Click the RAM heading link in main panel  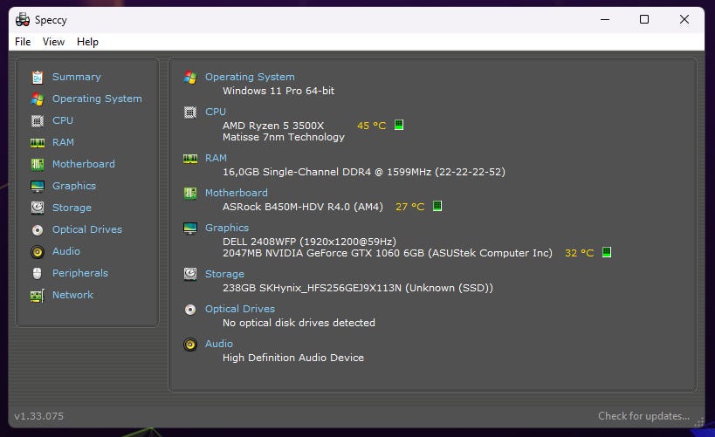tap(216, 158)
